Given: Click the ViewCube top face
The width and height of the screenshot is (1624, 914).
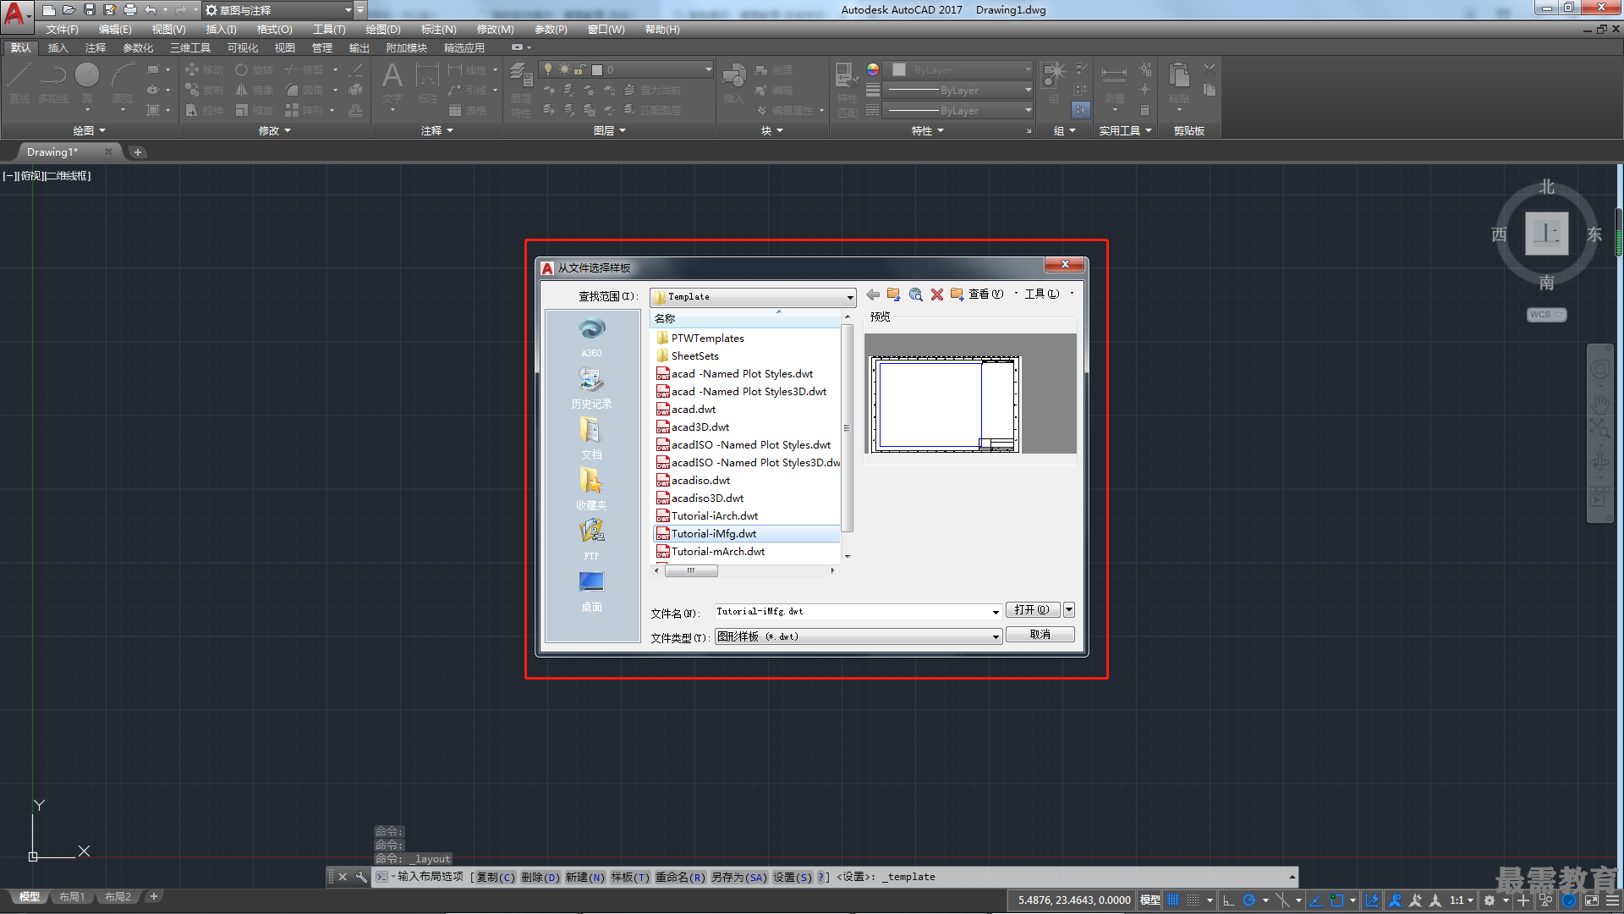Looking at the screenshot, I should 1546,233.
